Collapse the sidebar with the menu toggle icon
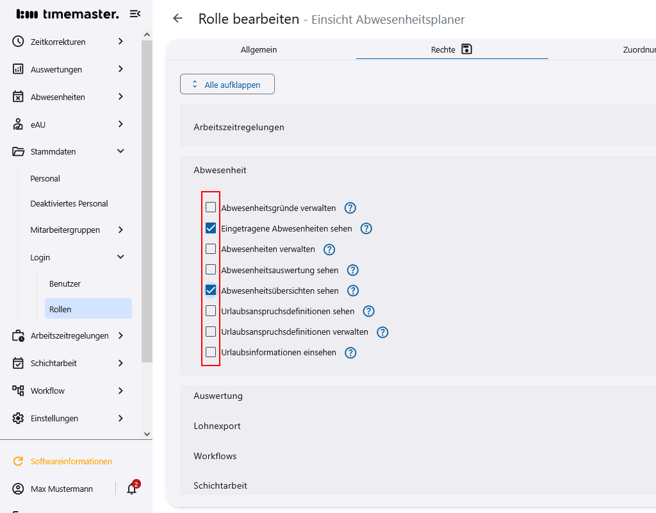The image size is (656, 513). [135, 14]
